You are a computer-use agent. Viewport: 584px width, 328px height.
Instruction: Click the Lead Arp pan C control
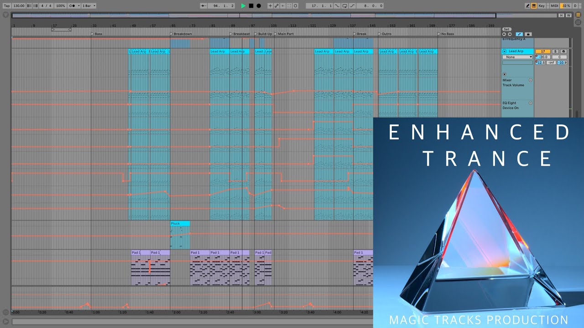pos(559,57)
